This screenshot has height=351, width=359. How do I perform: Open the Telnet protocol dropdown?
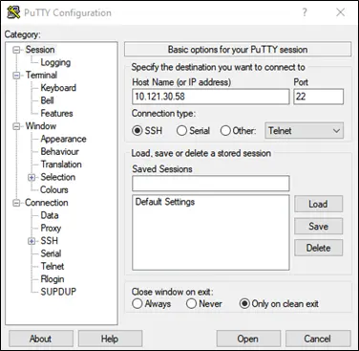pyautogui.click(x=304, y=131)
